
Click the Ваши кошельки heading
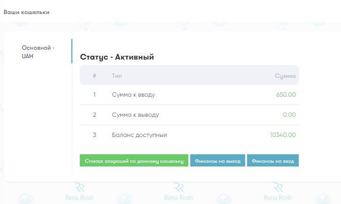26,12
